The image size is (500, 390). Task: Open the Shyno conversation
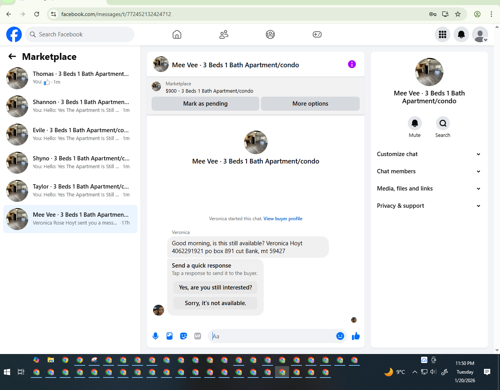point(70,163)
